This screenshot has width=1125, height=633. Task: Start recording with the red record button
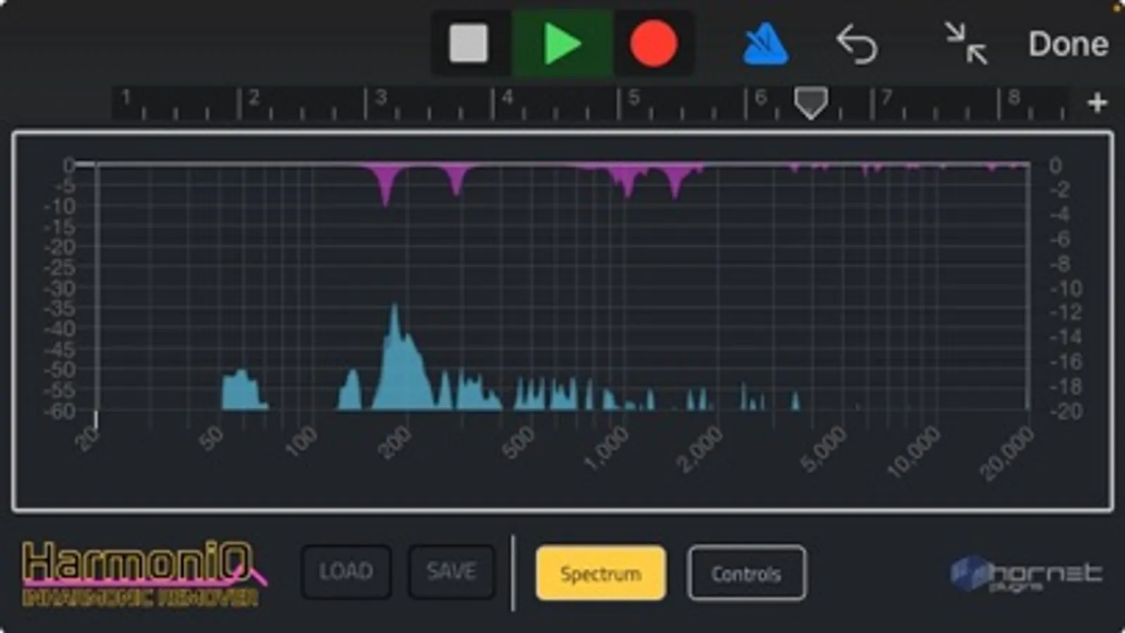point(653,44)
